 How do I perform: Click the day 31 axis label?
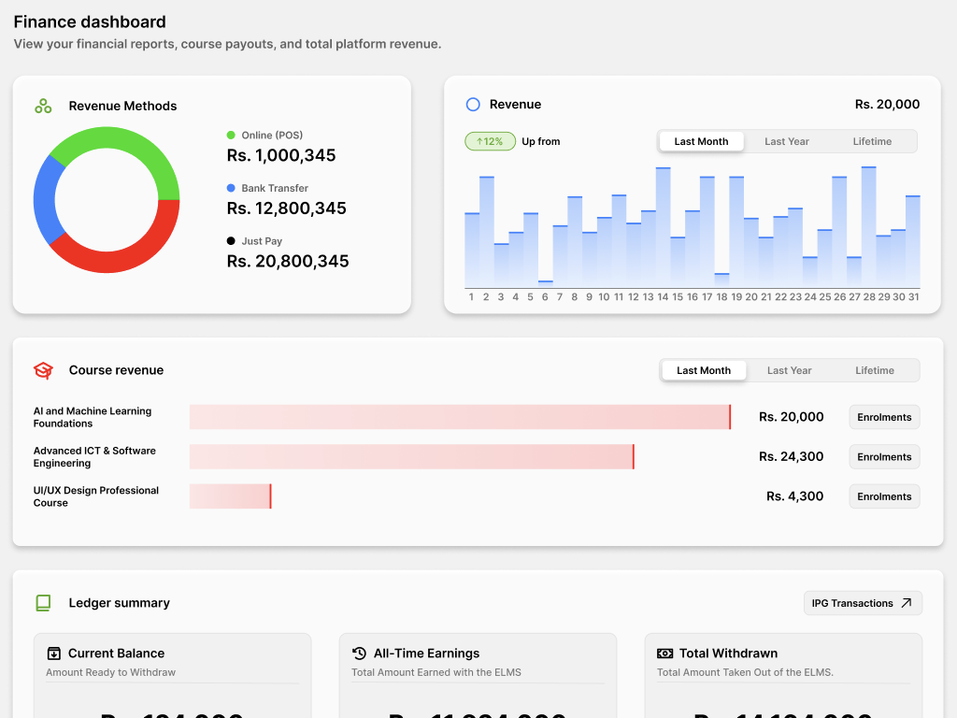[914, 296]
